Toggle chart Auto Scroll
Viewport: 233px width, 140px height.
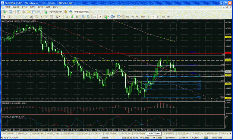pos(95,17)
